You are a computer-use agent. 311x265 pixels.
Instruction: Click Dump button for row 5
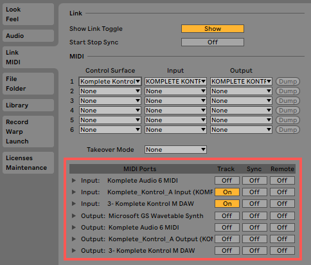288,120
